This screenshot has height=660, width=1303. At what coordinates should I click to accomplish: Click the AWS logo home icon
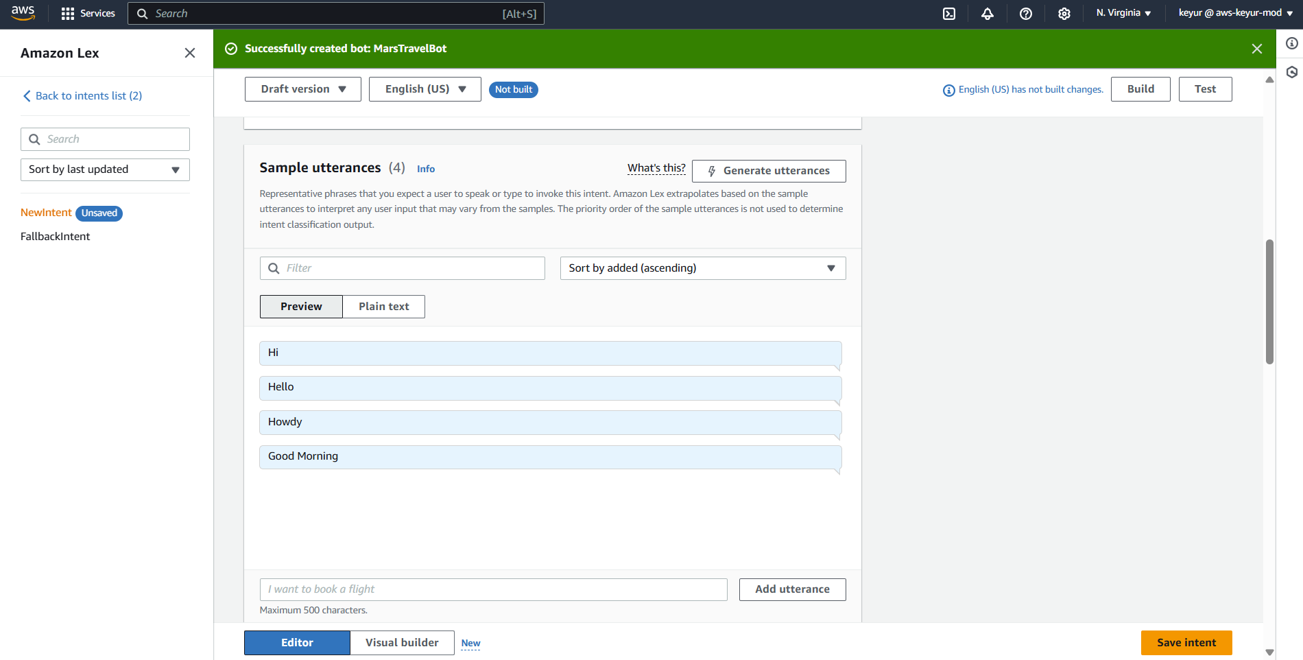(x=23, y=13)
